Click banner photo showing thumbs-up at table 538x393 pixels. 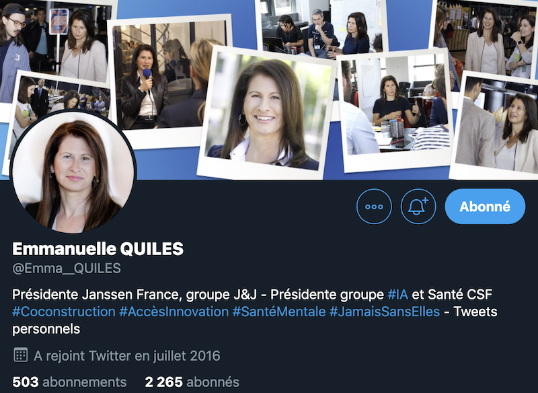[x=395, y=109]
